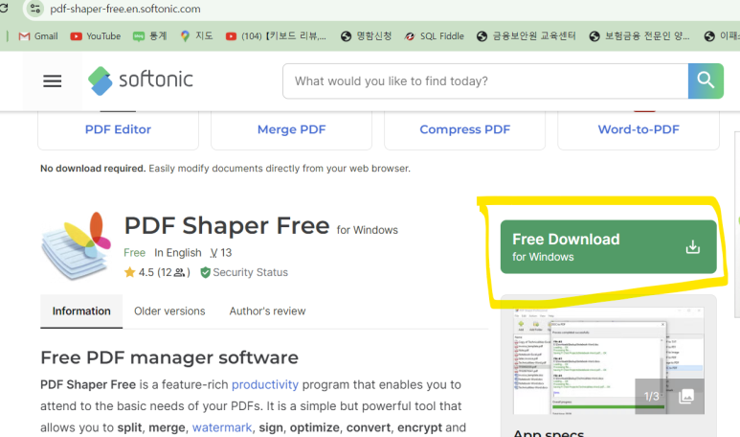This screenshot has height=437, width=740.
Task: Select the Information tab
Action: tap(81, 311)
